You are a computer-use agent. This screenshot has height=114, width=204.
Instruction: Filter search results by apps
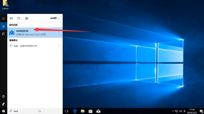point(11,18)
